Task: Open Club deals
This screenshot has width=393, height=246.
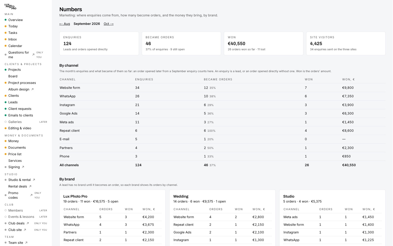Action: [16, 223]
